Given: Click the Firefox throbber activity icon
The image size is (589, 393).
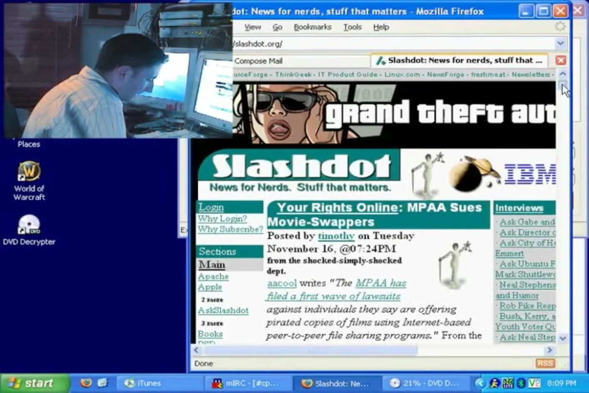Looking at the screenshot, I should pyautogui.click(x=560, y=27).
